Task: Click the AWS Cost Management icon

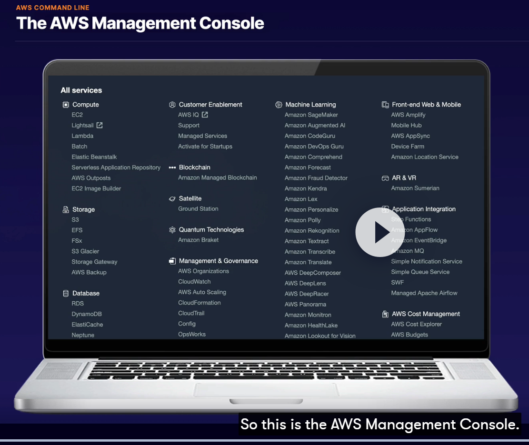Action: (385, 314)
